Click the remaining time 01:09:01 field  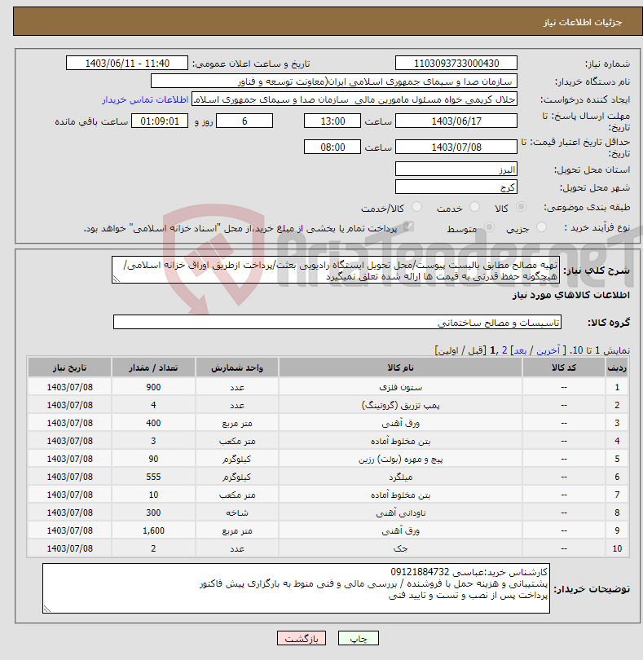coord(160,121)
